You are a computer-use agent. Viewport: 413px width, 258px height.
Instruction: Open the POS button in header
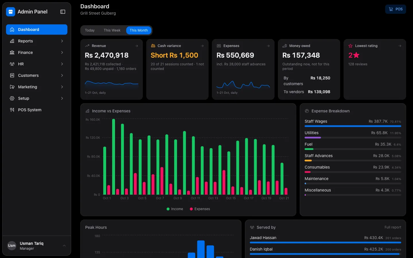[x=396, y=9]
